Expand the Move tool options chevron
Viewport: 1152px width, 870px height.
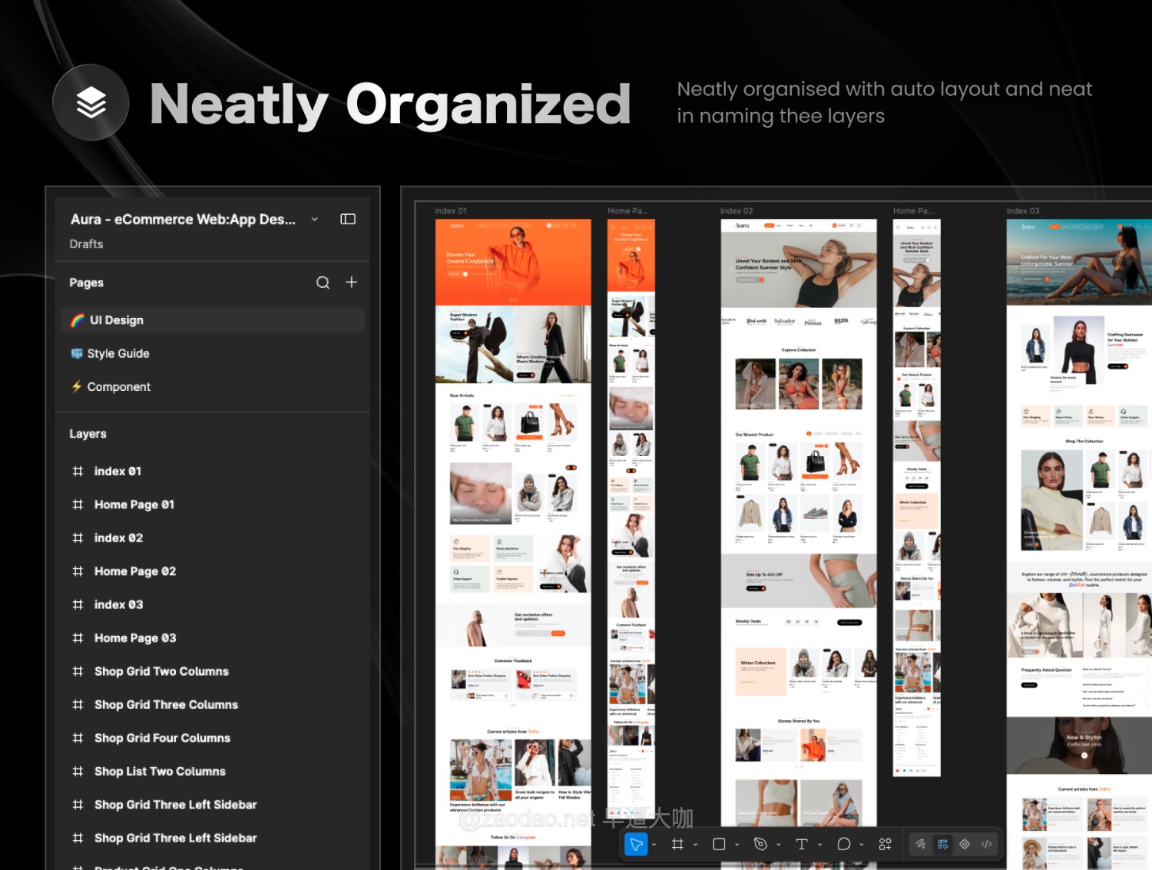click(x=654, y=845)
